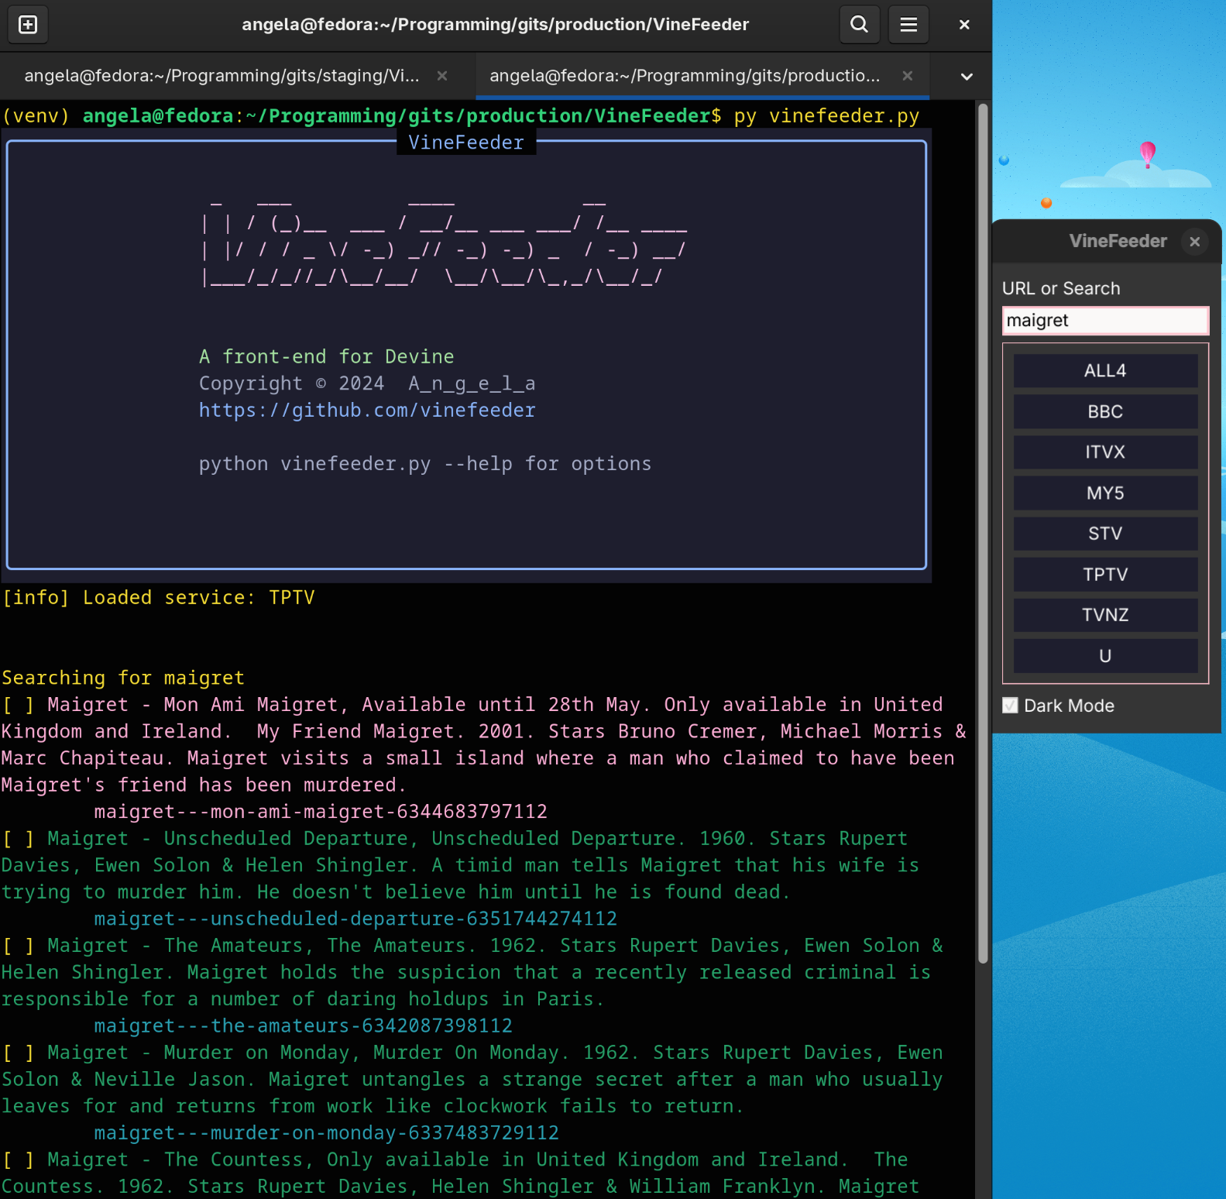Select the production terminal tab
Viewport: 1226px width, 1199px height.
[x=684, y=76]
